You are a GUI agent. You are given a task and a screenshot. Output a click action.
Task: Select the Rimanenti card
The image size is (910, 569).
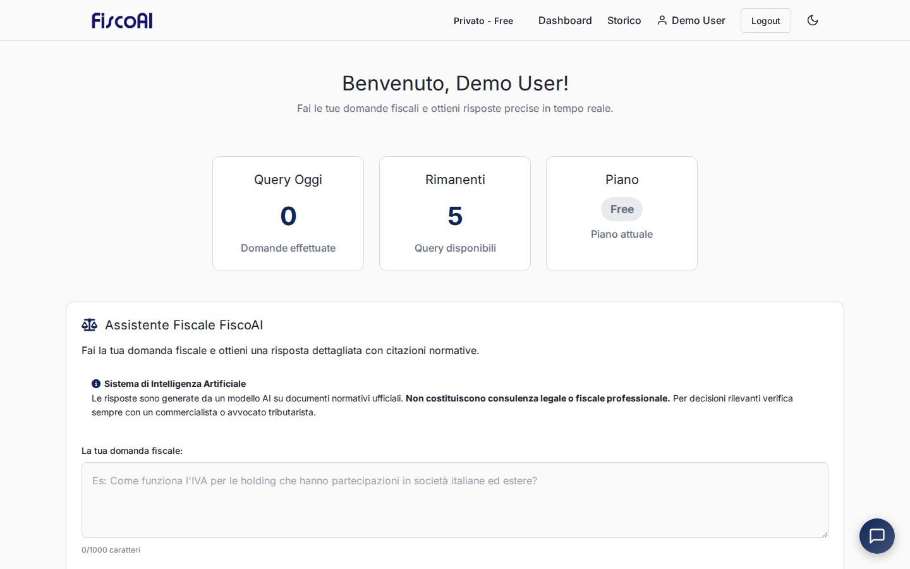point(455,214)
